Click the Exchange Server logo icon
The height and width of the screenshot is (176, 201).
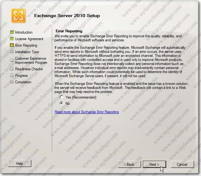[18, 16]
